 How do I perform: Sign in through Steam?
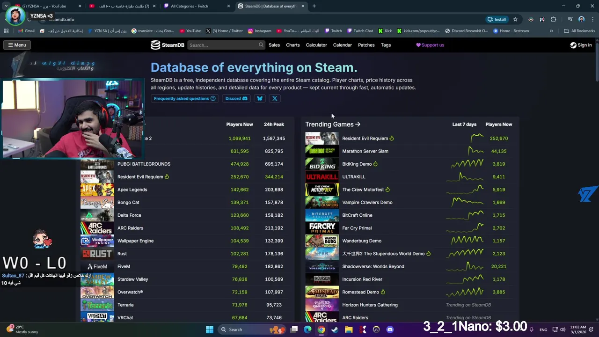(x=581, y=45)
